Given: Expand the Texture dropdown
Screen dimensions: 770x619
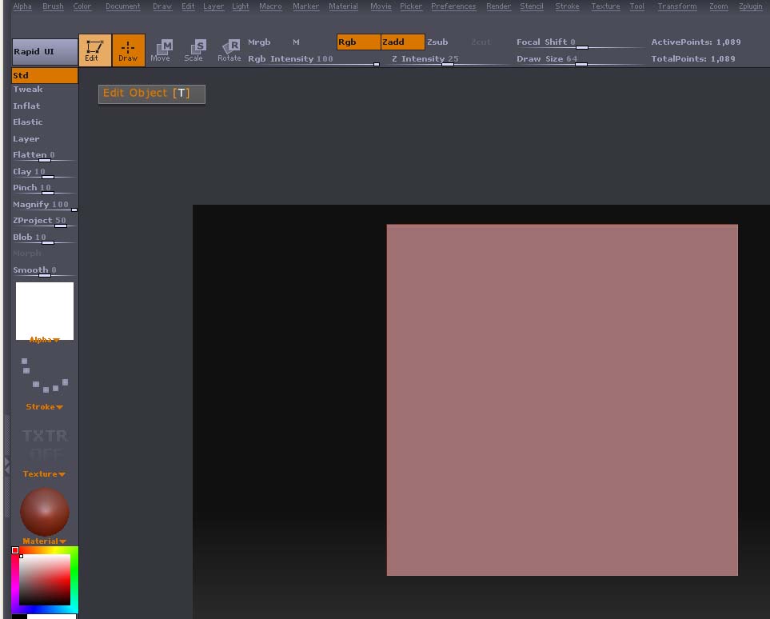Looking at the screenshot, I should click(x=44, y=474).
